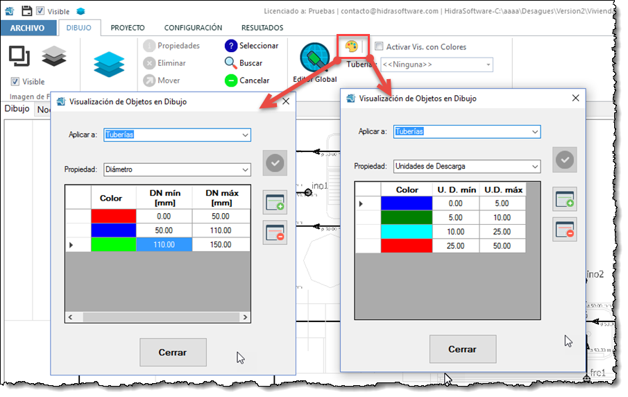Add a row in the Diámetro dialog
The height and width of the screenshot is (397, 628).
[x=275, y=203]
